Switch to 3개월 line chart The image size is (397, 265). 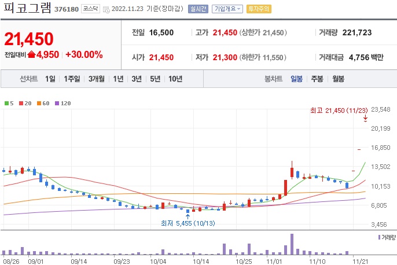98,79
